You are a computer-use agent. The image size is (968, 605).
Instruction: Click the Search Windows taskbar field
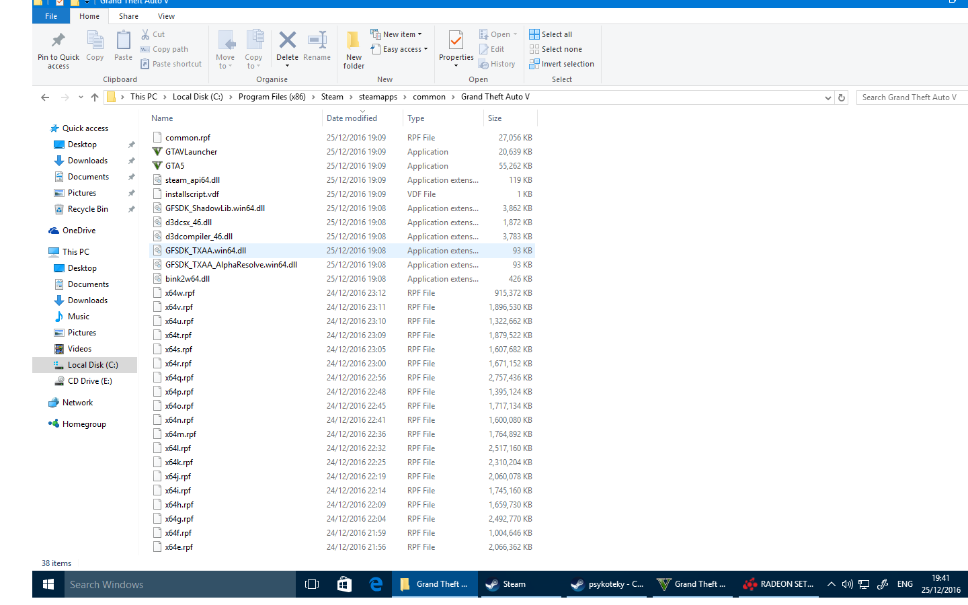180,584
